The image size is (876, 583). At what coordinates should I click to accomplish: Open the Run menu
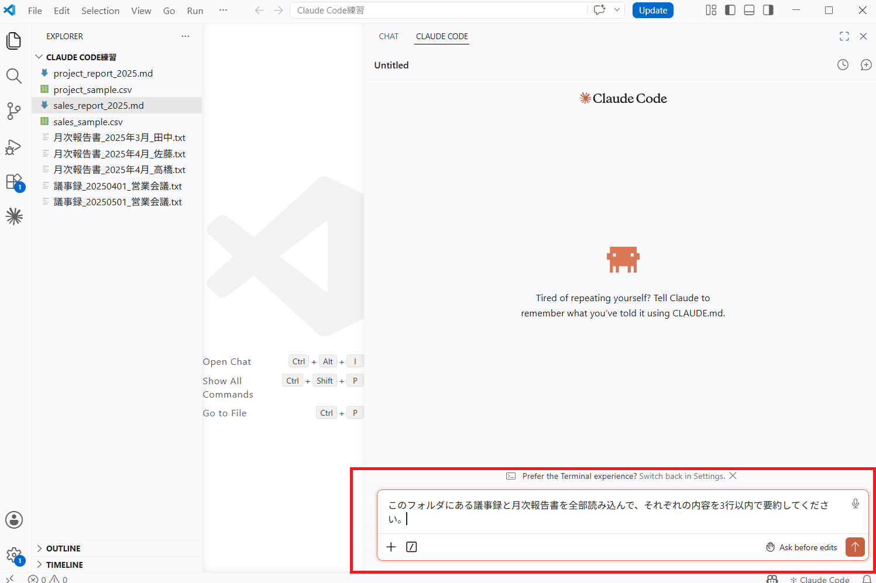point(195,11)
